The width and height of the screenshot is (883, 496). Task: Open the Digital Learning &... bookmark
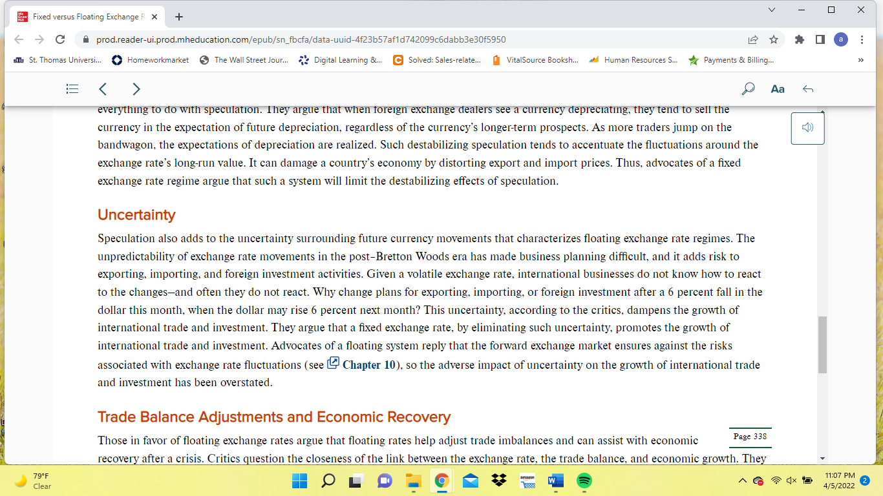(341, 60)
